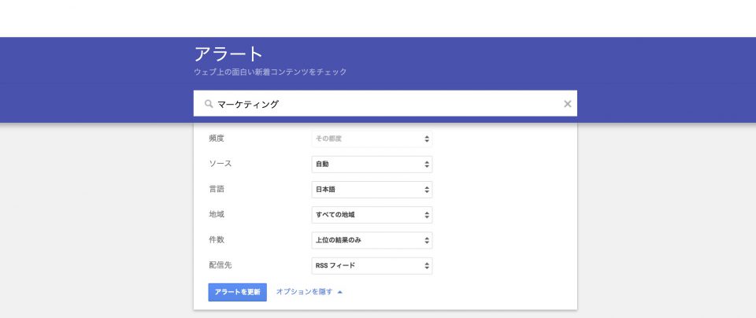Screen dimensions: 756x318
Task: Click the up-down arrows on the ソース selector
Action: pos(426,165)
